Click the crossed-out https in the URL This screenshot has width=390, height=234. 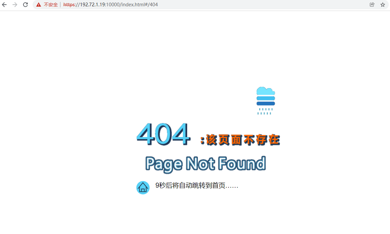tap(69, 5)
